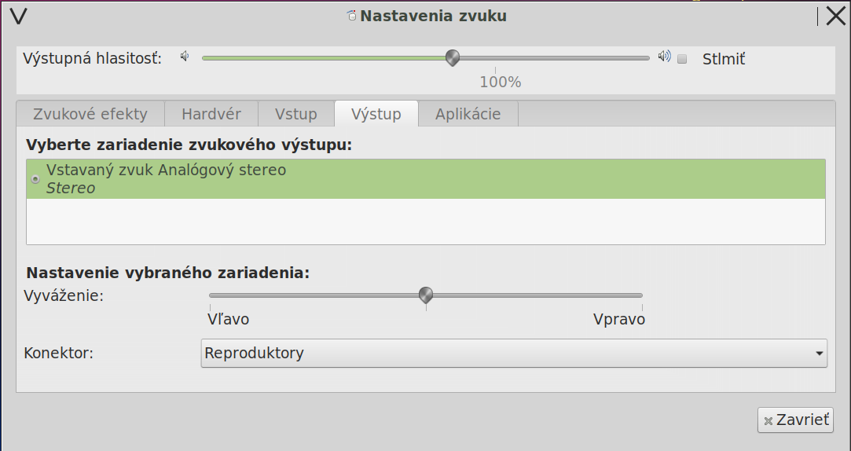Select the Vstavaný zvuk Analógový stereo device row

click(x=426, y=179)
